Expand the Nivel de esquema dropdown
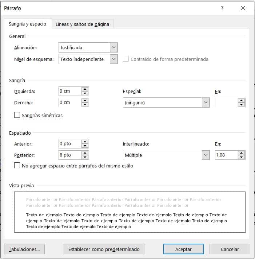Screen dimensions: 255x259 (x=113, y=59)
